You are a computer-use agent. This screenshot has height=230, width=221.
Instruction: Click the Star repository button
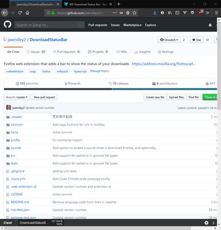(x=196, y=40)
